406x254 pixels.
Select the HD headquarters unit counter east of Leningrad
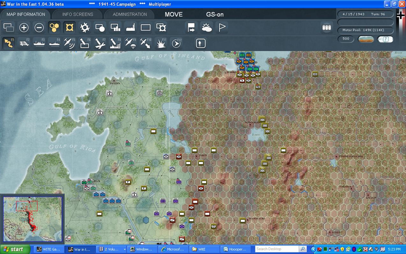(315, 74)
